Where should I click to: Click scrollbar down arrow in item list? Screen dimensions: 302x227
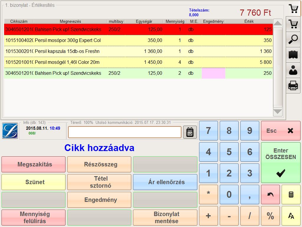[x=278, y=112]
